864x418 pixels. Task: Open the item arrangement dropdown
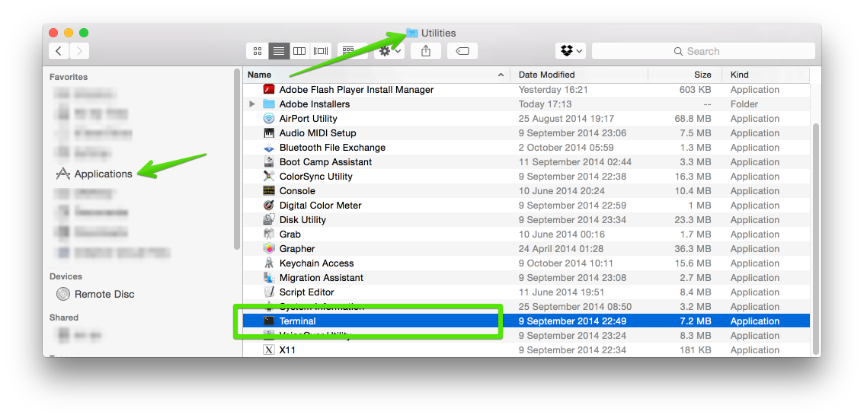pos(354,51)
